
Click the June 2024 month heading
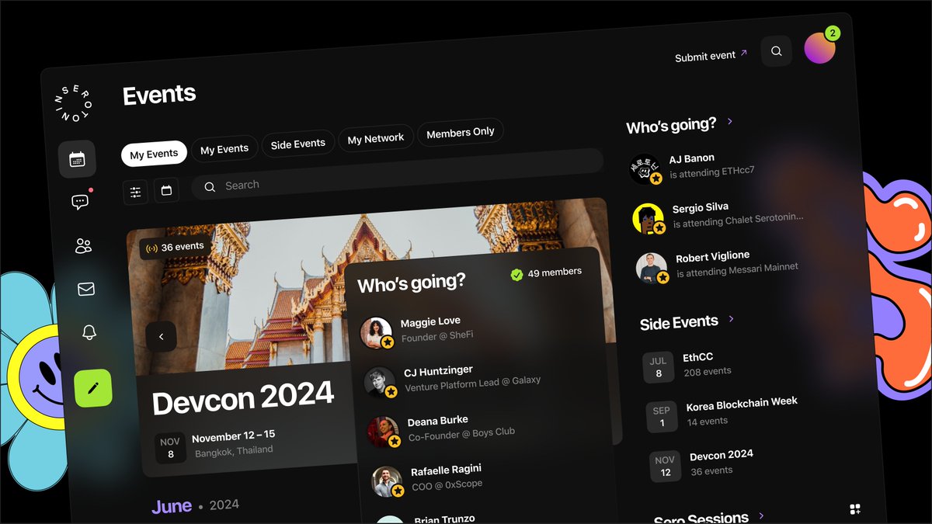tap(195, 506)
